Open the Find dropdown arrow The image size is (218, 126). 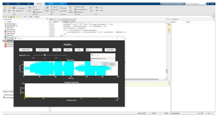coord(39,9)
